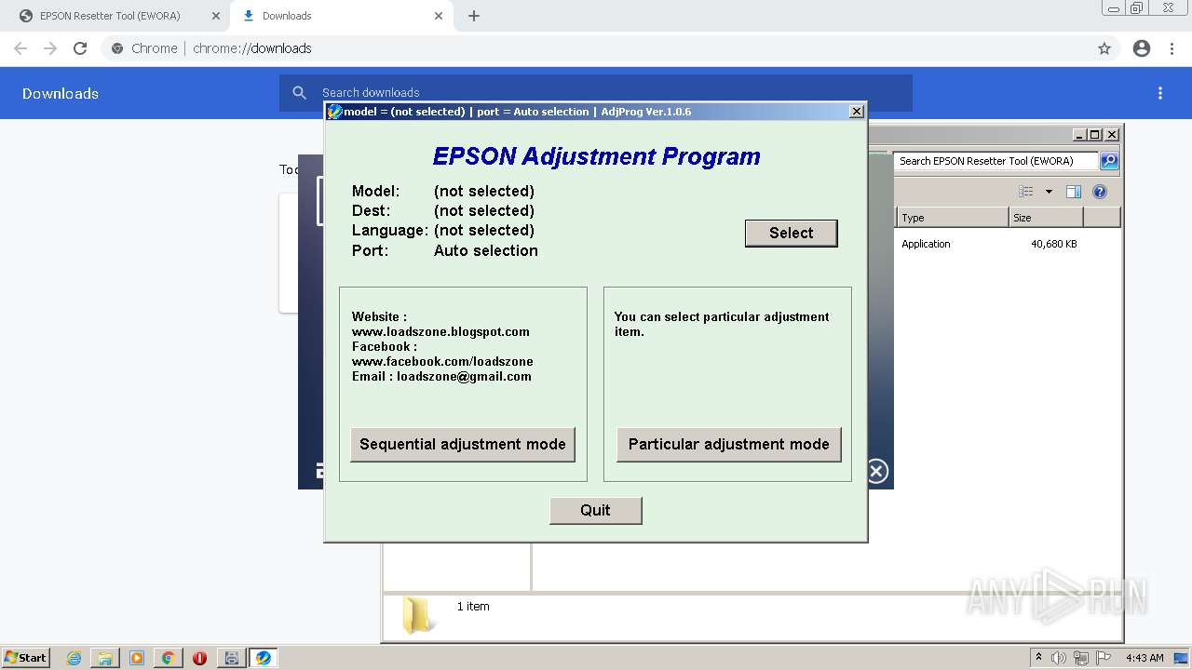Switch to Chrome from taskbar
This screenshot has height=670, width=1192.
tap(168, 658)
